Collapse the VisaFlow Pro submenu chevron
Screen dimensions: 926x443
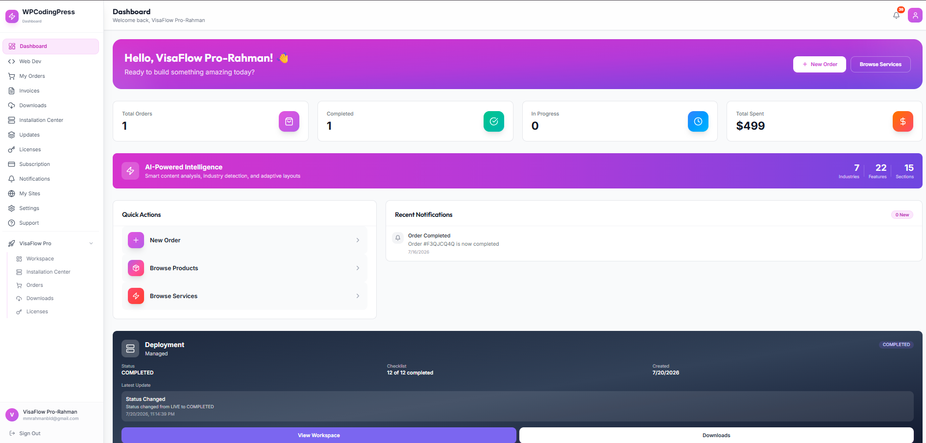tap(91, 244)
